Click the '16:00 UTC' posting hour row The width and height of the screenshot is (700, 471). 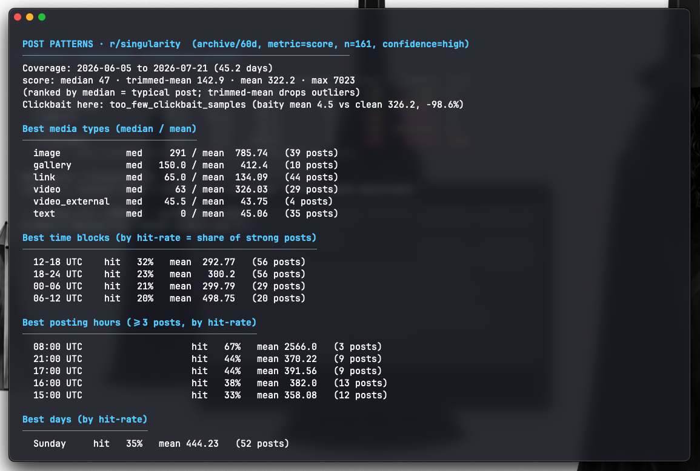click(x=210, y=383)
